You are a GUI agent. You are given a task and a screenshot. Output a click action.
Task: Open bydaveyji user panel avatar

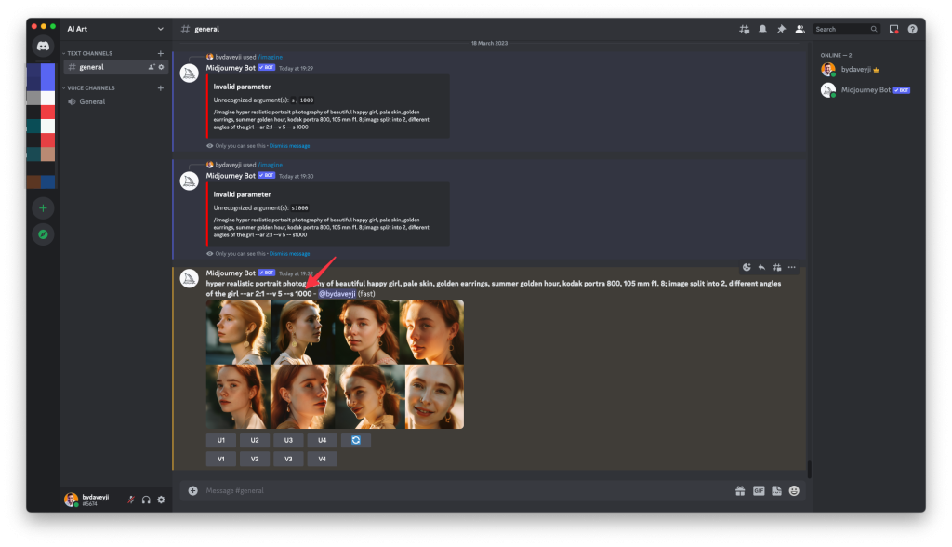pos(71,500)
